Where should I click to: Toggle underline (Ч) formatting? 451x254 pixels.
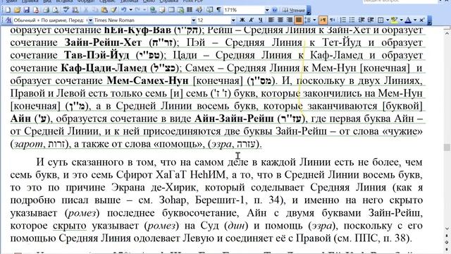coord(260,20)
